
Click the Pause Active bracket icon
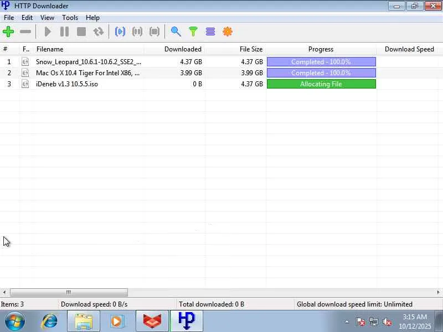137,32
